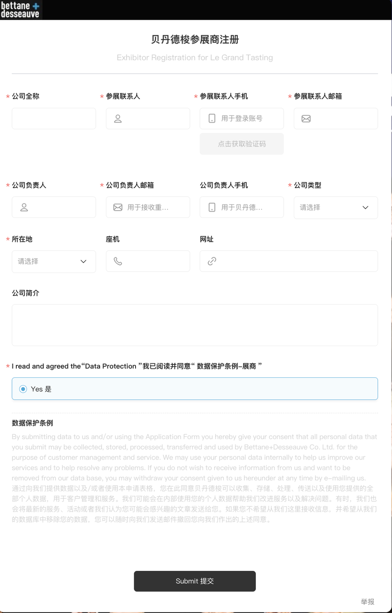Click the telephone handset icon in 座机 field

point(118,261)
